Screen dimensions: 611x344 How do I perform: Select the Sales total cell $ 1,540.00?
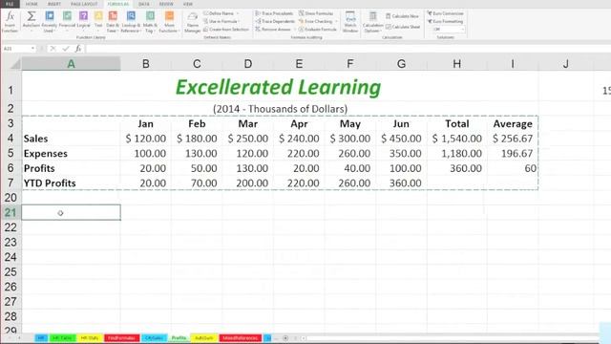(456, 139)
